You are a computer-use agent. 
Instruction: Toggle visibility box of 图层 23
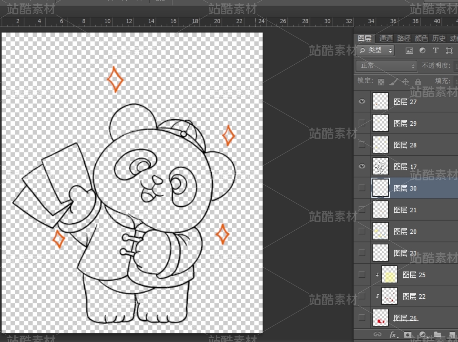click(x=362, y=253)
